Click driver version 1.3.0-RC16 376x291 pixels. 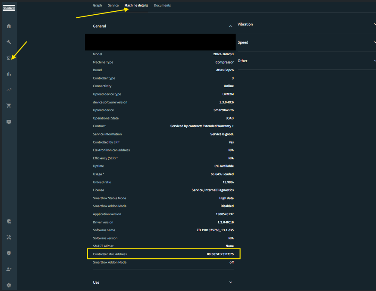pyautogui.click(x=225, y=222)
